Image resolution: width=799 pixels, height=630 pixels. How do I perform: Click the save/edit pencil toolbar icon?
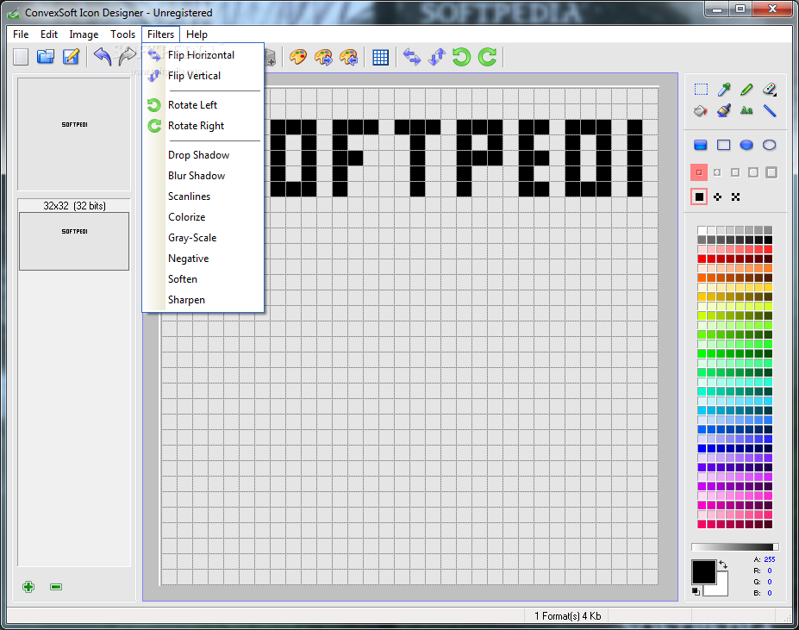pos(71,57)
